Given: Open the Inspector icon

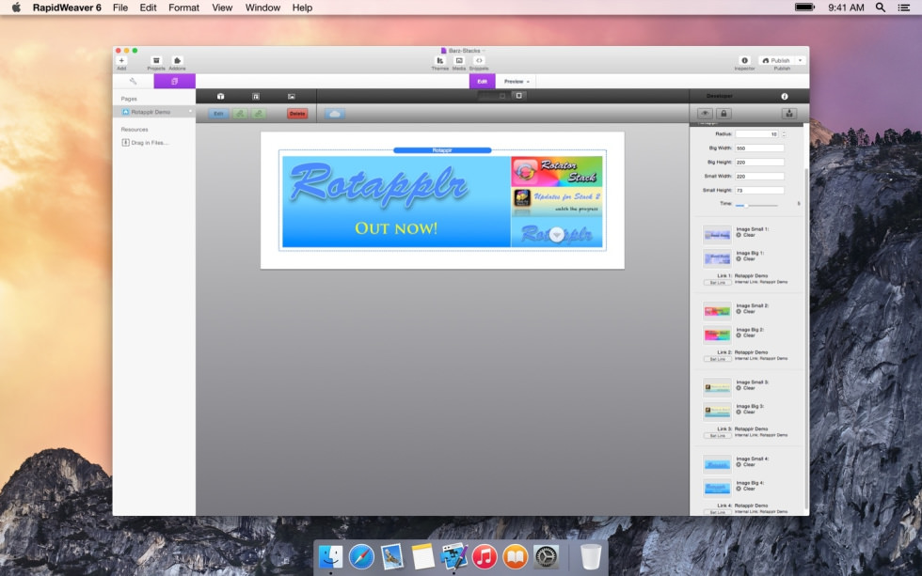Looking at the screenshot, I should click(744, 60).
